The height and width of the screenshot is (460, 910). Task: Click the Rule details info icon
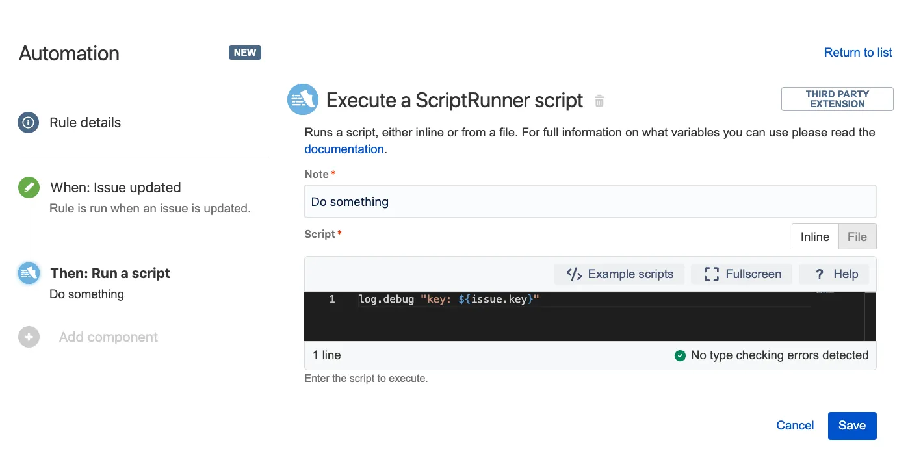(29, 122)
